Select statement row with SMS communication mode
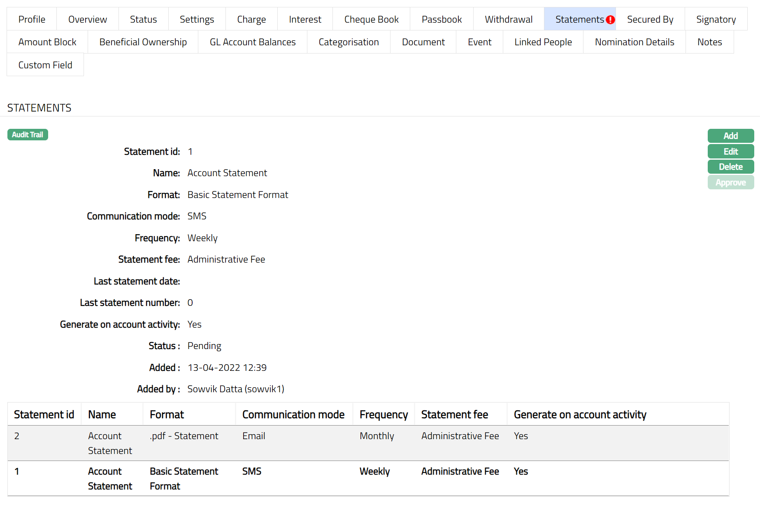Viewport: 760px width, 505px height. [x=251, y=472]
